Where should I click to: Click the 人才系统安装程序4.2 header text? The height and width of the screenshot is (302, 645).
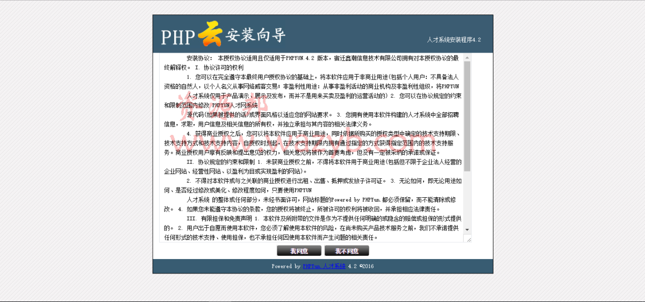coord(454,40)
